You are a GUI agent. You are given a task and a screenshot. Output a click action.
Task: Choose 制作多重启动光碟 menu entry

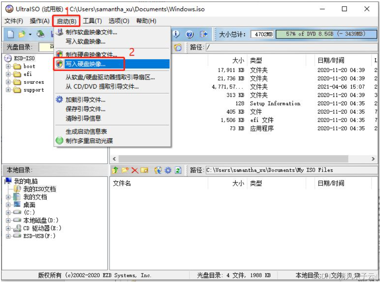coord(112,141)
